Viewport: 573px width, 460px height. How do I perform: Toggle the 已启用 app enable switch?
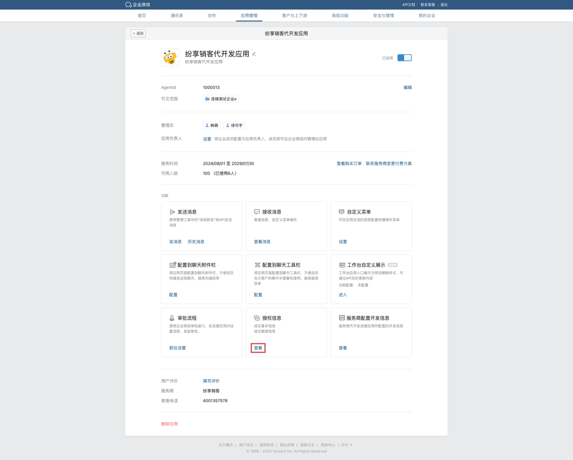404,58
